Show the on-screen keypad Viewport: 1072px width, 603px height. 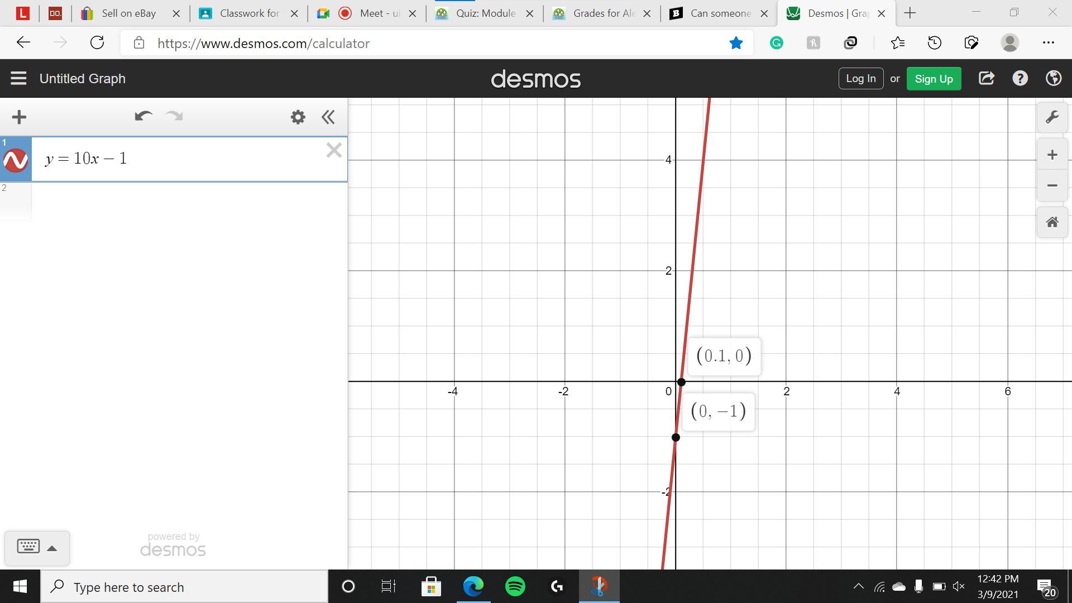pos(28,547)
